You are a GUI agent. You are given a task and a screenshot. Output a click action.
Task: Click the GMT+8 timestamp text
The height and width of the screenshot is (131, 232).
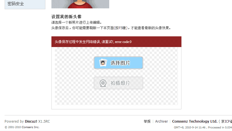click(x=190, y=127)
